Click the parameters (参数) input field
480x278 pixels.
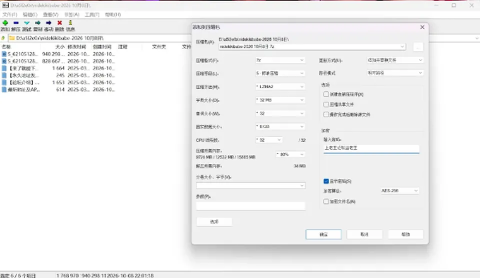(x=250, y=205)
